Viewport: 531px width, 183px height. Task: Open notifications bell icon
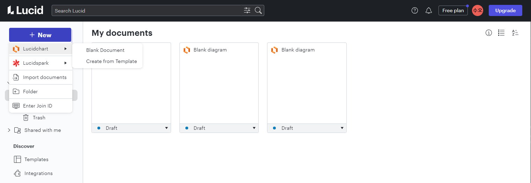coord(429,10)
